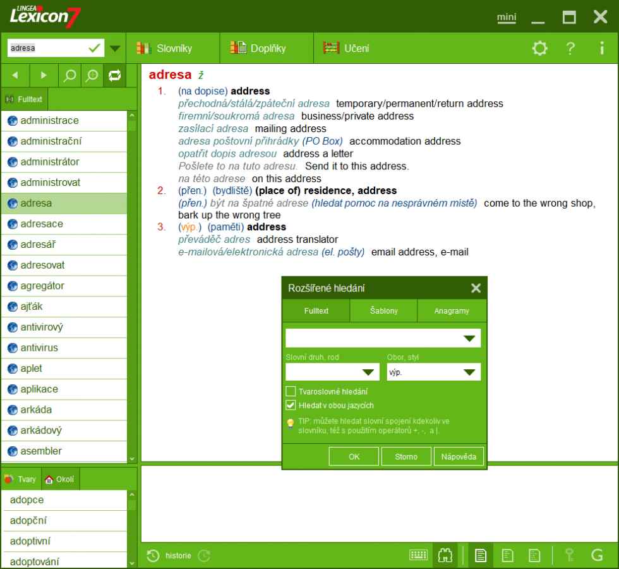Open help via the question mark icon
The image size is (619, 569).
(x=570, y=48)
